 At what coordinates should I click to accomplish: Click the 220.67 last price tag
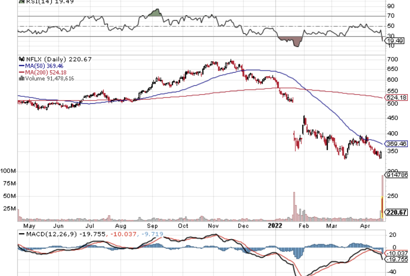396,213
